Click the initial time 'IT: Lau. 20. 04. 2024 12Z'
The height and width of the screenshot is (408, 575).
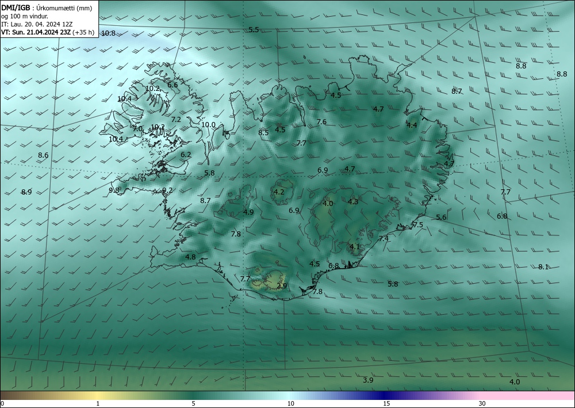(x=37, y=24)
